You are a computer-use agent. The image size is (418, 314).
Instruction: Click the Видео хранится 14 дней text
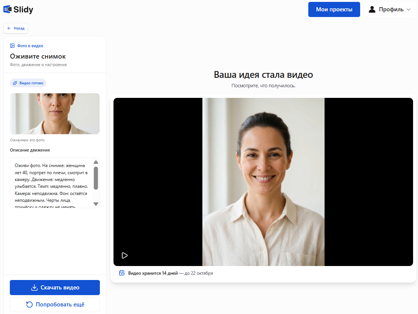point(153,273)
